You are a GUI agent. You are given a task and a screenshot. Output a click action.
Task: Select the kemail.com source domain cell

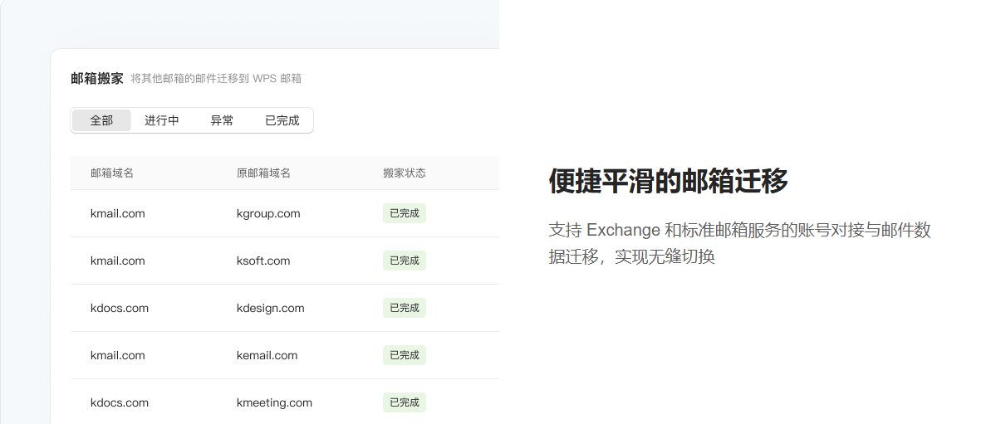267,355
